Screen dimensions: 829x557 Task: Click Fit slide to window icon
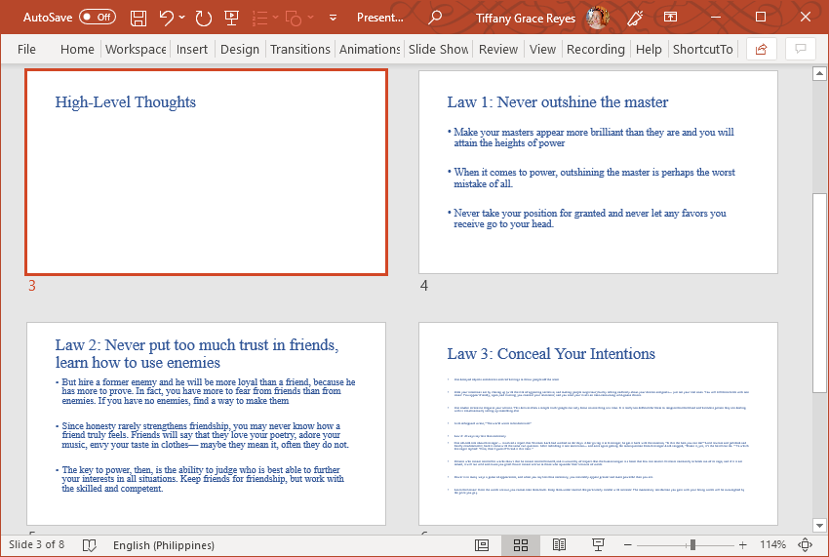point(806,544)
